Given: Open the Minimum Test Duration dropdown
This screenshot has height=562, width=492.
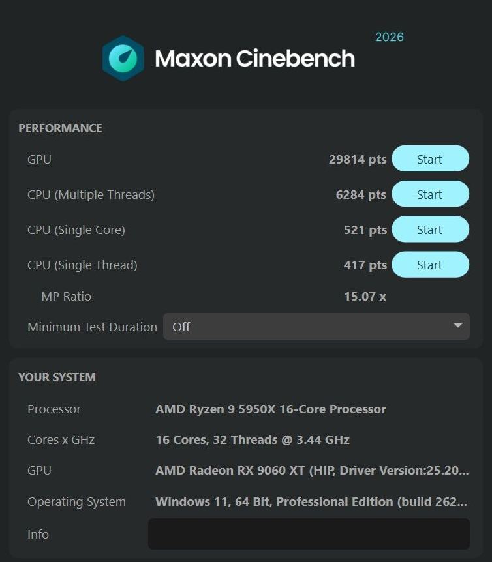Looking at the screenshot, I should click(316, 327).
